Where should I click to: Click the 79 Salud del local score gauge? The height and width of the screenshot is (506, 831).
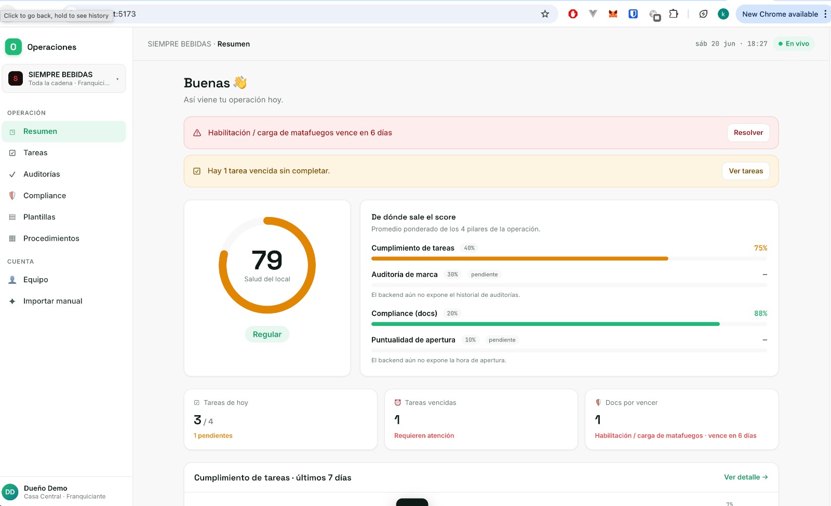coord(267,265)
